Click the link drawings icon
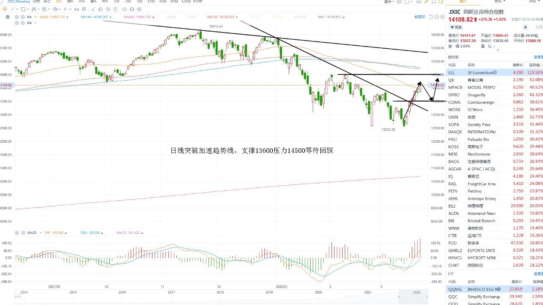Viewport: 543px width, 305px height. tap(124, 9)
